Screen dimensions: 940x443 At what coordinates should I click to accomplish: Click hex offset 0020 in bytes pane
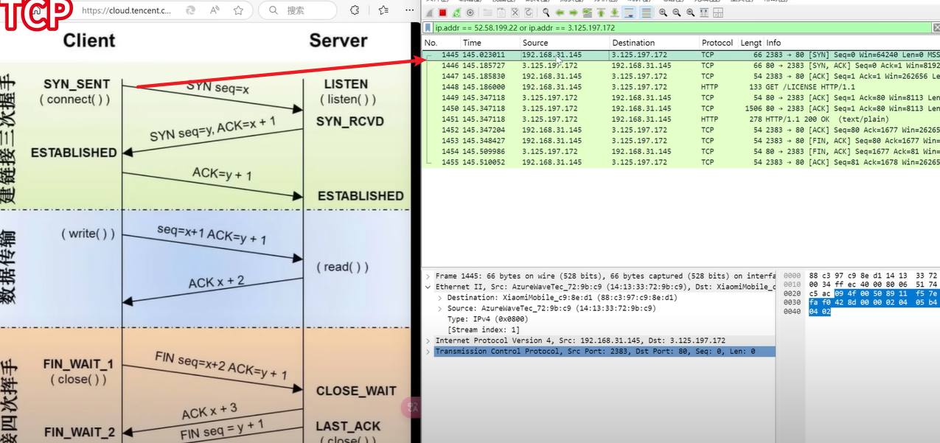point(791,293)
